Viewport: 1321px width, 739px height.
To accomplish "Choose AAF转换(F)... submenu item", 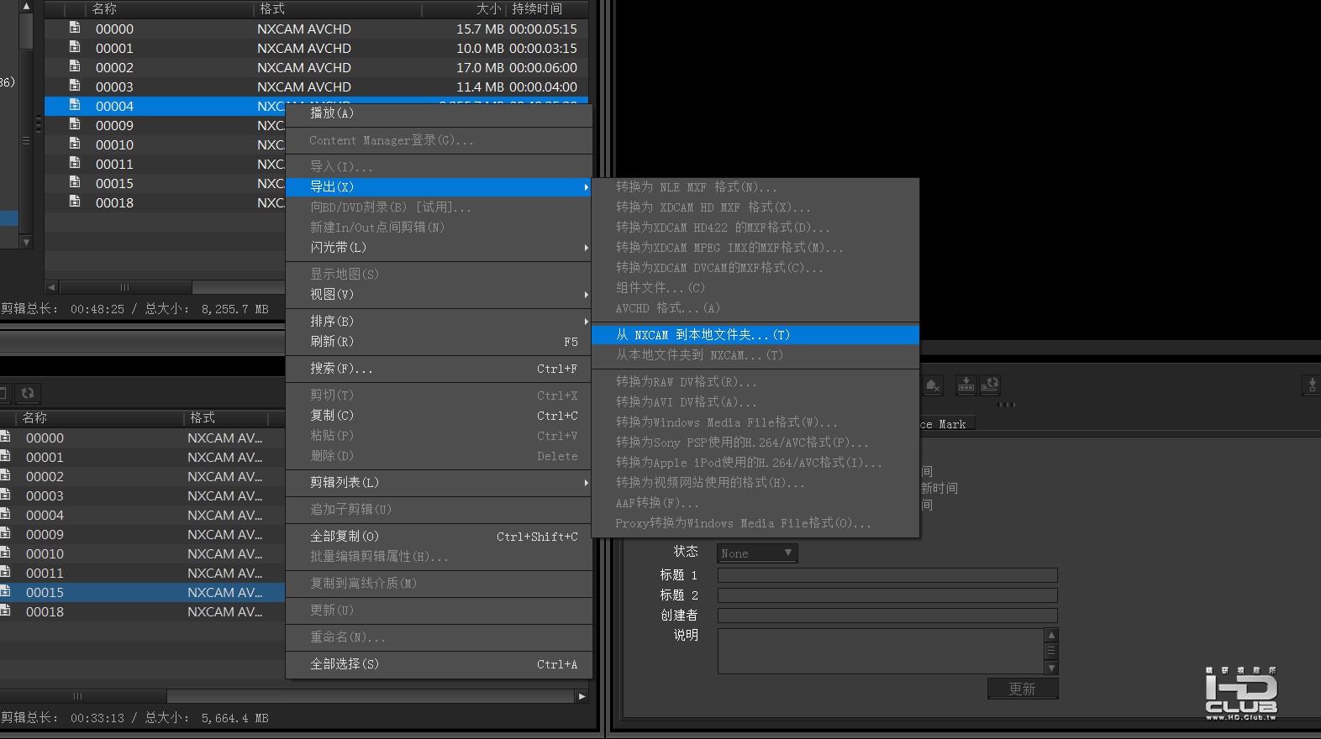I will click(755, 503).
